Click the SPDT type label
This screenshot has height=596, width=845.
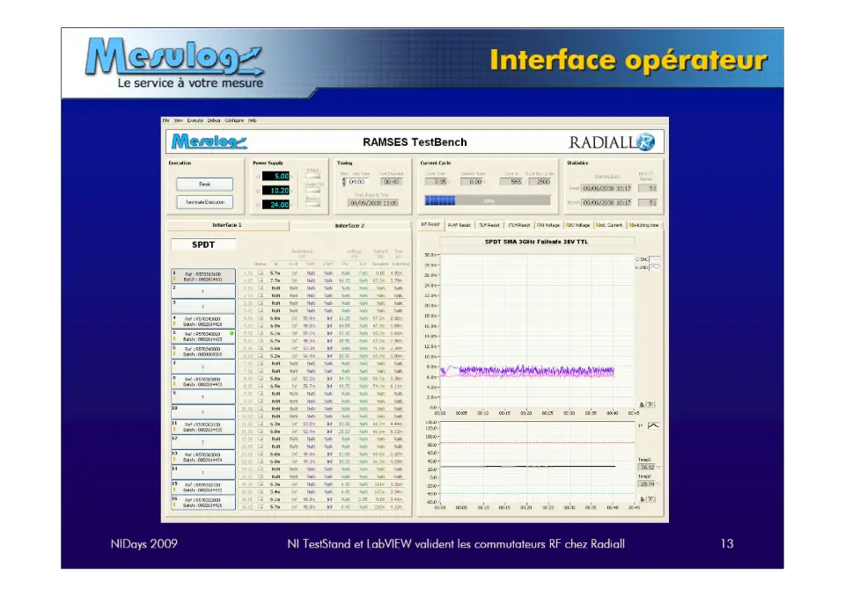(x=203, y=245)
